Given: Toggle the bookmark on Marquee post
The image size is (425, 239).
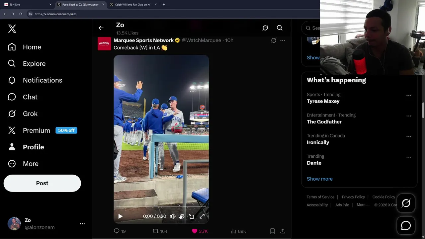Looking at the screenshot, I should coord(272,231).
